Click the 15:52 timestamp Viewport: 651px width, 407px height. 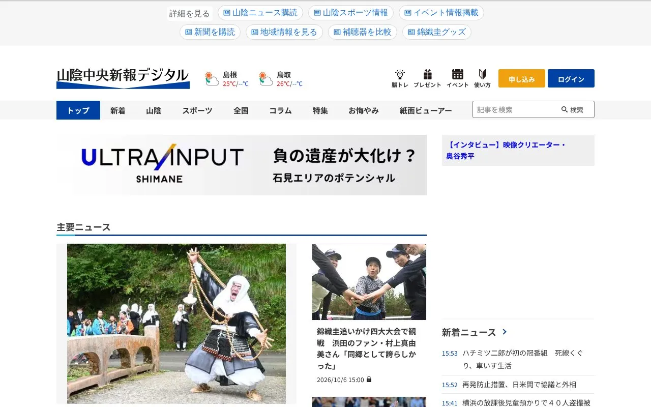pos(450,385)
